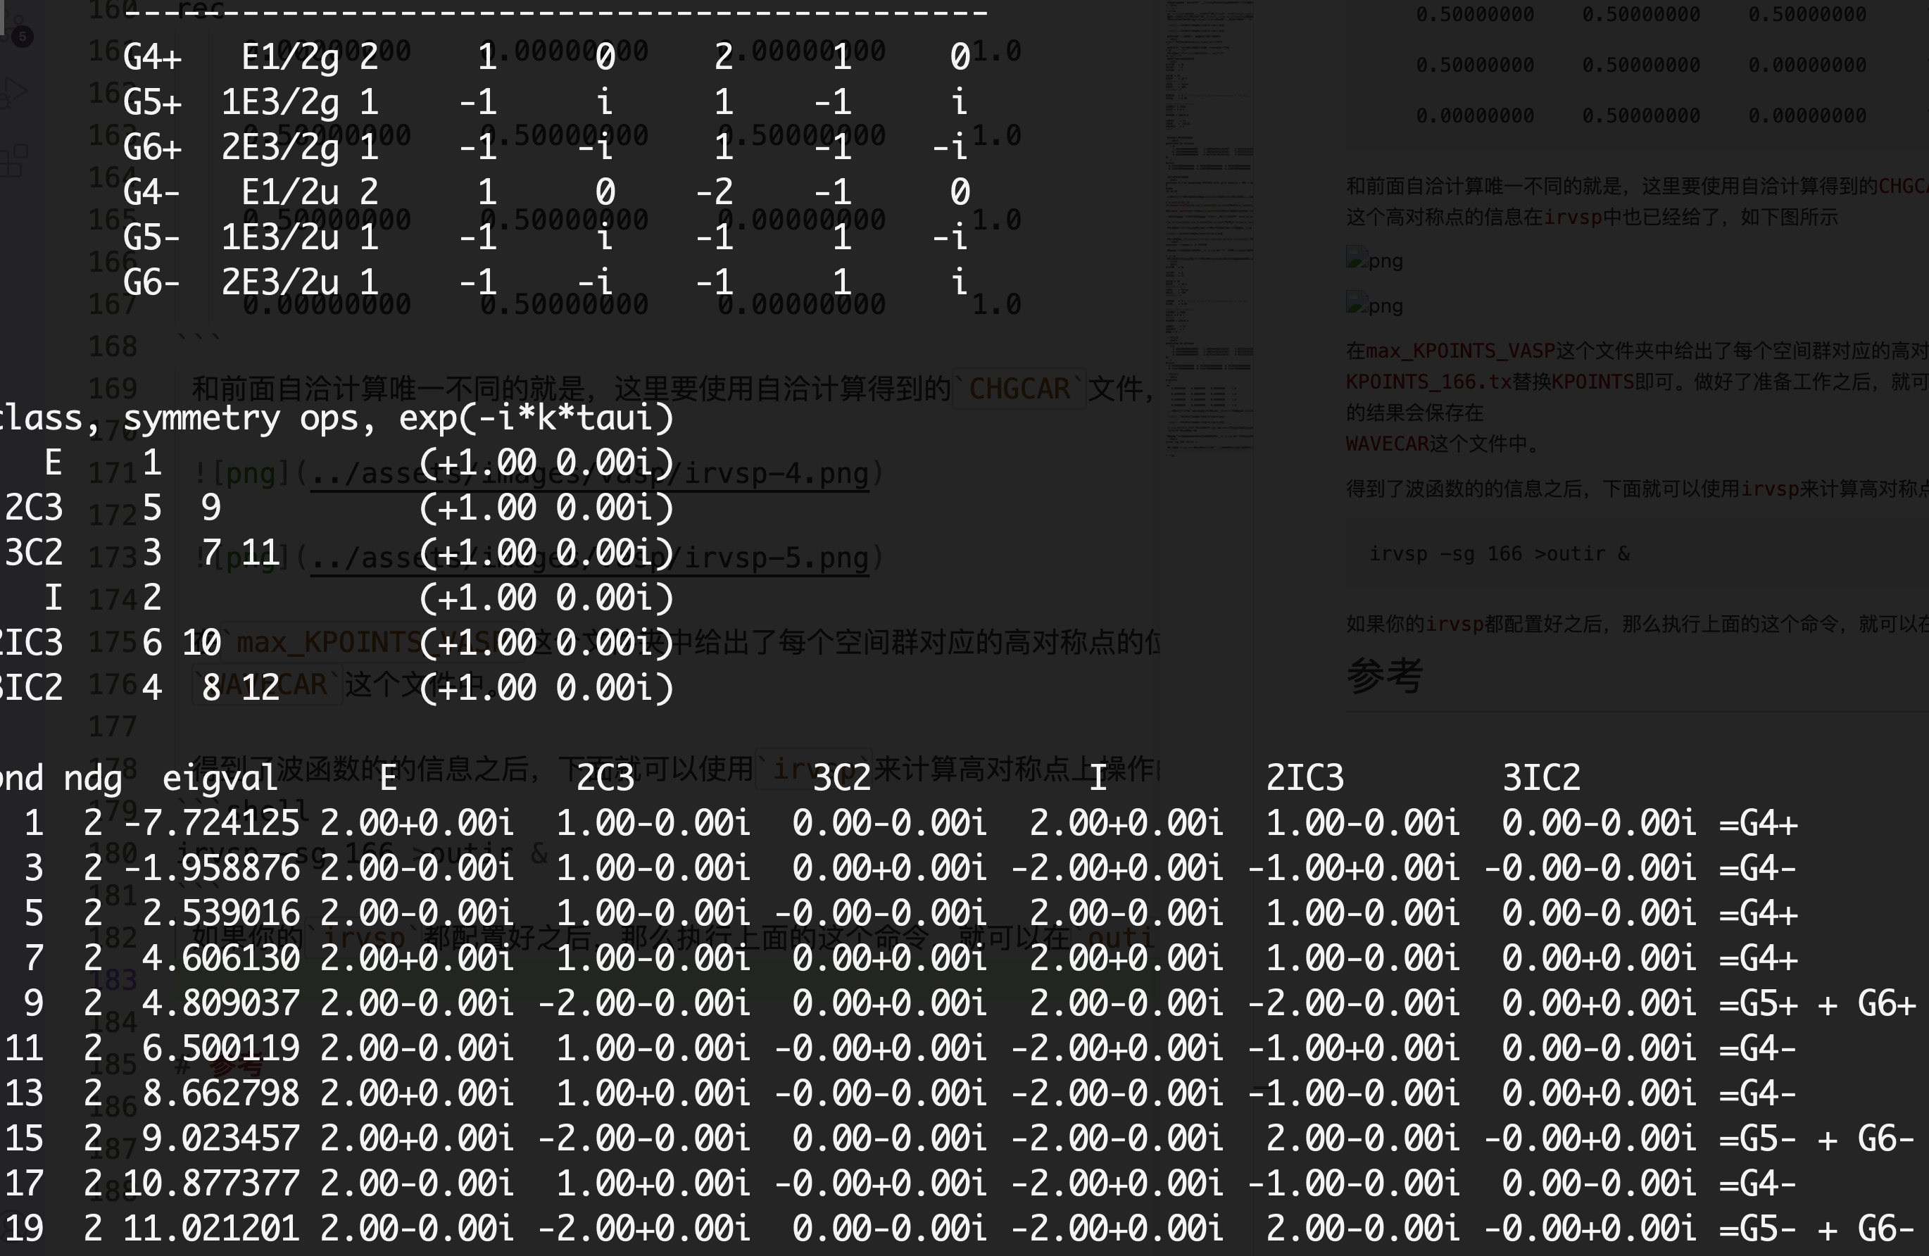
Task: Click 'WAVECAR' inline code in the preview
Action: pyautogui.click(x=1387, y=444)
